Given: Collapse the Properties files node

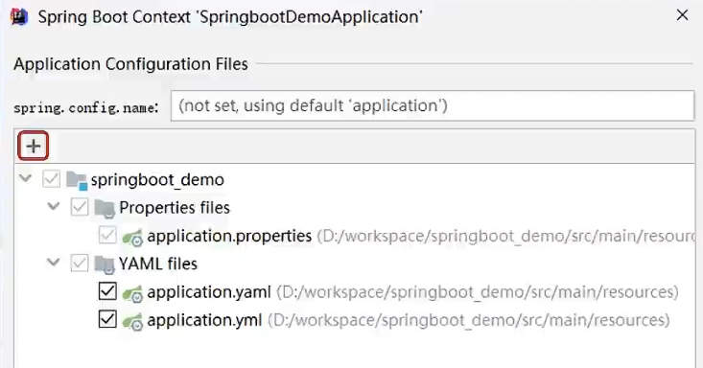Looking at the screenshot, I should (x=54, y=206).
